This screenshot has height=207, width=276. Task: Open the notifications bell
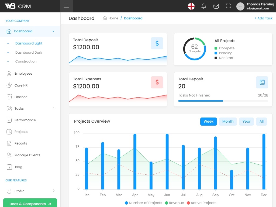point(204,6)
